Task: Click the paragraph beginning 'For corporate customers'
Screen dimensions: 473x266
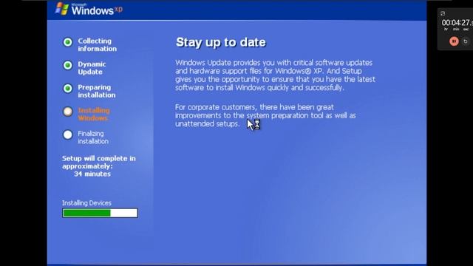Action: 265,115
